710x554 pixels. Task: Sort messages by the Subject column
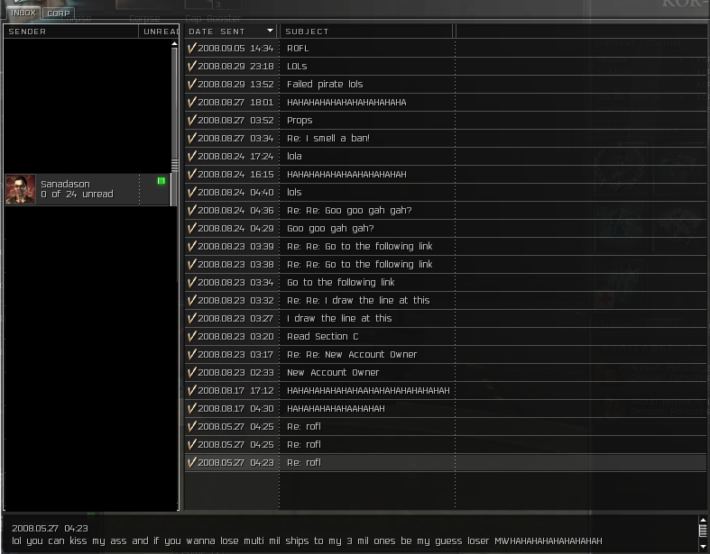tap(308, 32)
